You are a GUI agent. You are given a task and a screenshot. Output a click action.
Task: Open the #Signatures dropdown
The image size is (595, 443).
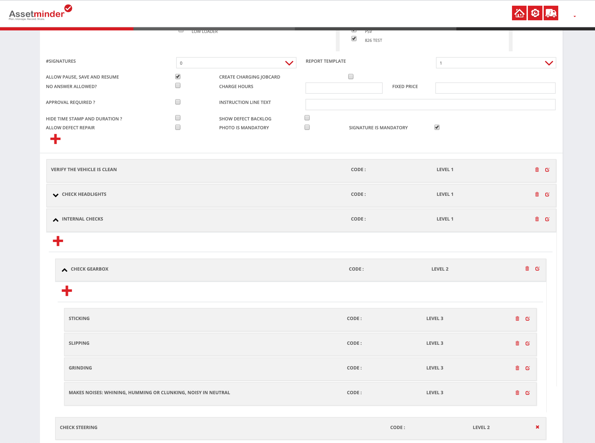[236, 63]
